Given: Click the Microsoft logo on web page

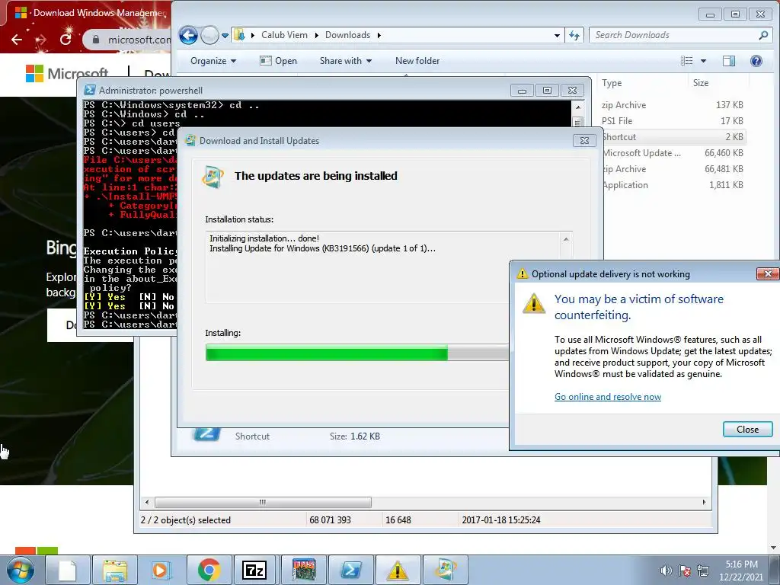Looking at the screenshot, I should tap(67, 74).
